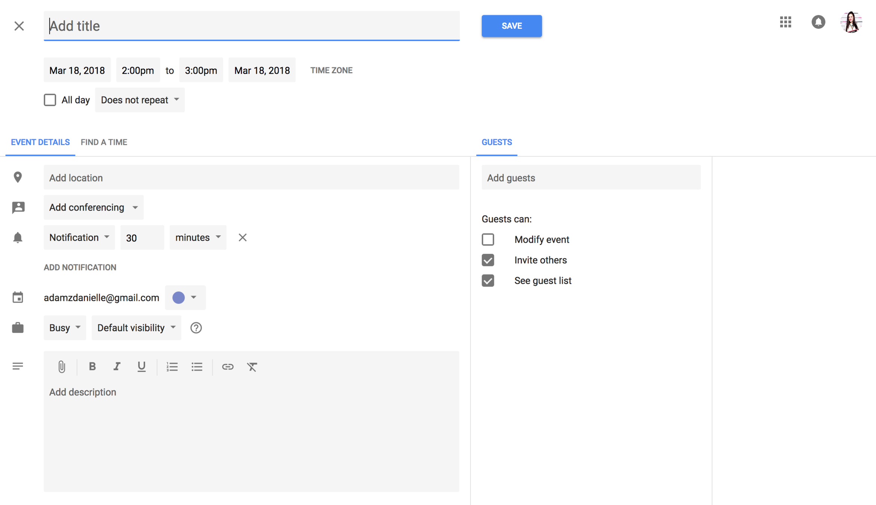This screenshot has width=876, height=505.
Task: Click the remove formatting icon
Action: (x=252, y=367)
